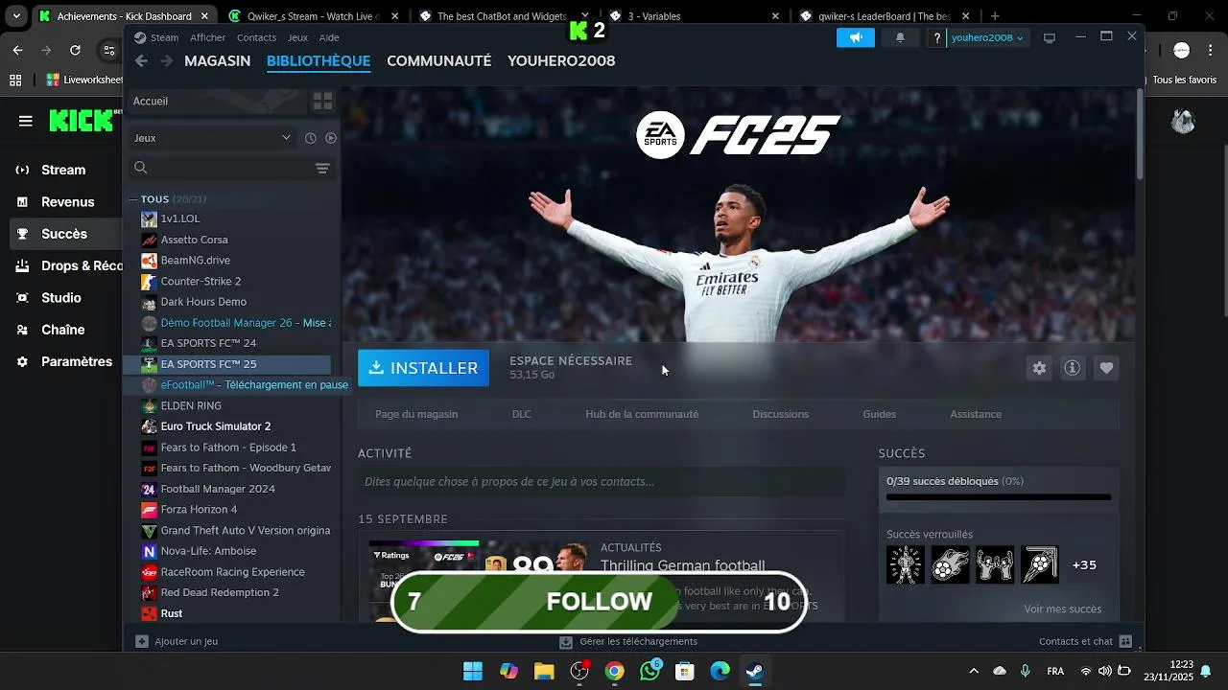This screenshot has width=1228, height=690.
Task: Go forward with Steam's right arrow
Action: pyautogui.click(x=166, y=60)
